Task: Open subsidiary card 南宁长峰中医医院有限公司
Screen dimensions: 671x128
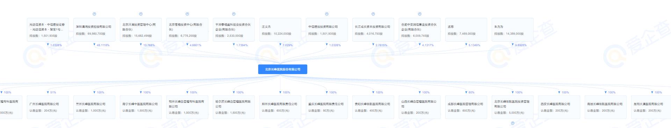Action: pyautogui.click(x=141, y=107)
